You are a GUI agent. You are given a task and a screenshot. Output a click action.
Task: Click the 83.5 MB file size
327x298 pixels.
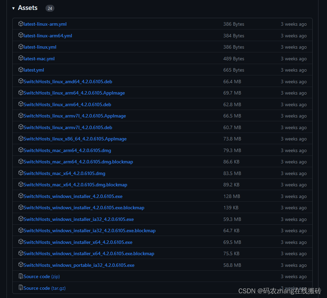232,174
